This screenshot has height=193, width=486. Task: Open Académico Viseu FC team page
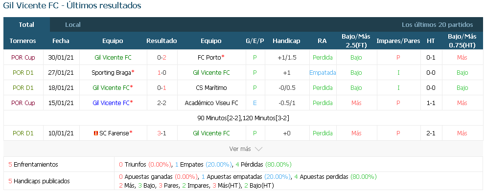(211, 103)
